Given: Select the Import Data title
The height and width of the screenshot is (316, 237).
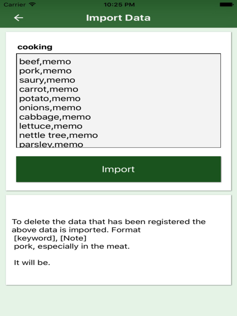Looking at the screenshot, I should click(x=118, y=18).
